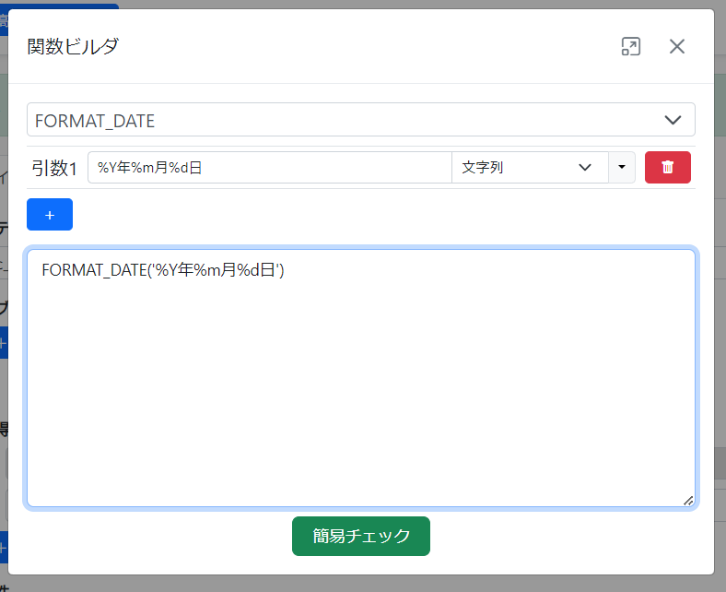This screenshot has width=726, height=592.
Task: Click the chevron arrow of the FORMAT_DATE selector
Action: point(673,120)
